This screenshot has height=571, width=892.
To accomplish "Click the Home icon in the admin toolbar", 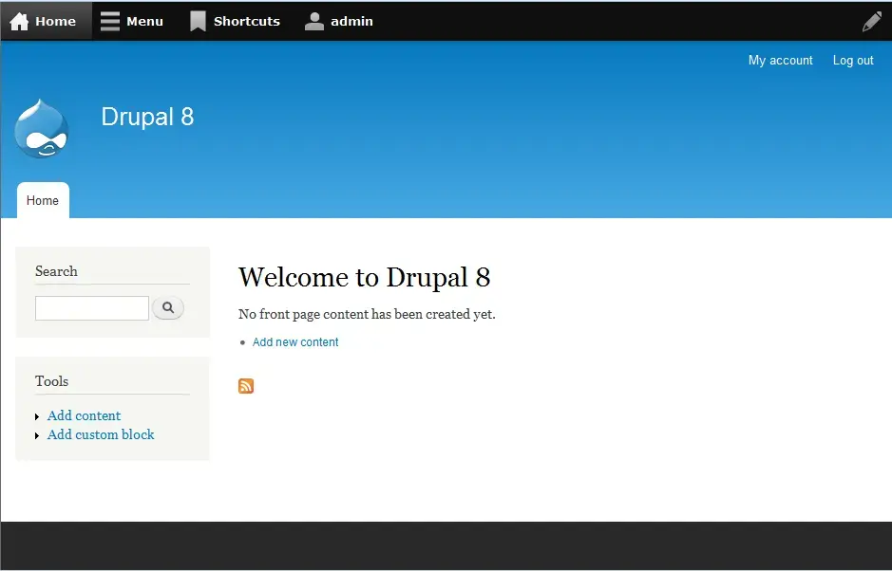I will pos(19,20).
